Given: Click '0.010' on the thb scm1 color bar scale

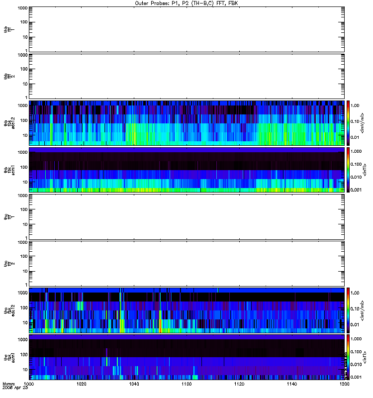Looking at the screenshot, I should pyautogui.click(x=356, y=177).
